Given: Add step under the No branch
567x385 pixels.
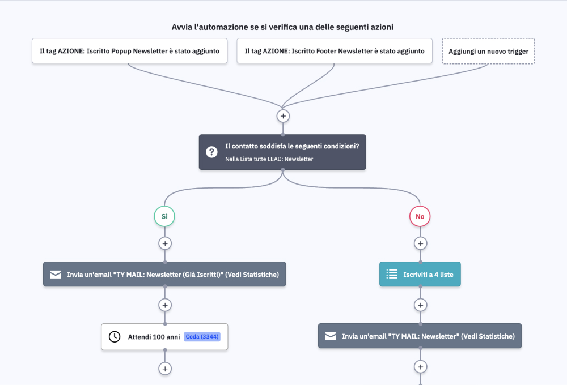Looking at the screenshot, I should pyautogui.click(x=420, y=243).
